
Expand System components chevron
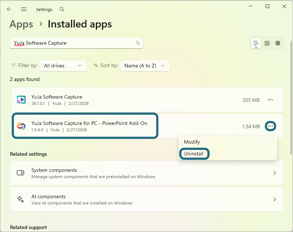click(x=275, y=173)
